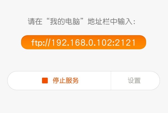Click the left rounded end of orange pill
The image size is (168, 113).
[25, 42]
